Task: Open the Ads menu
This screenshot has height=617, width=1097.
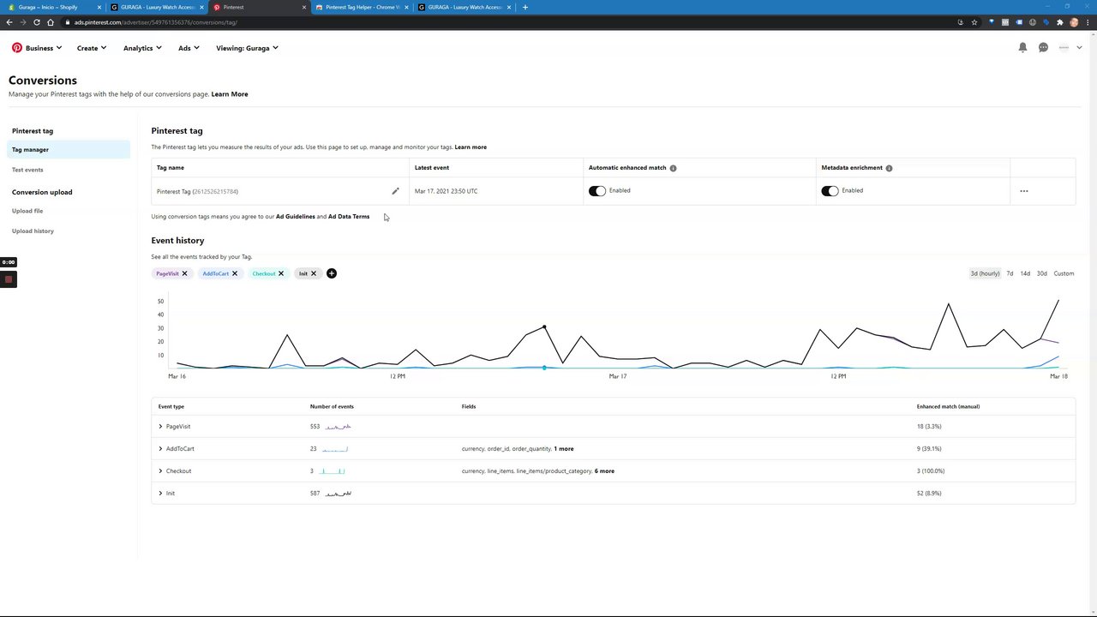Action: click(189, 48)
